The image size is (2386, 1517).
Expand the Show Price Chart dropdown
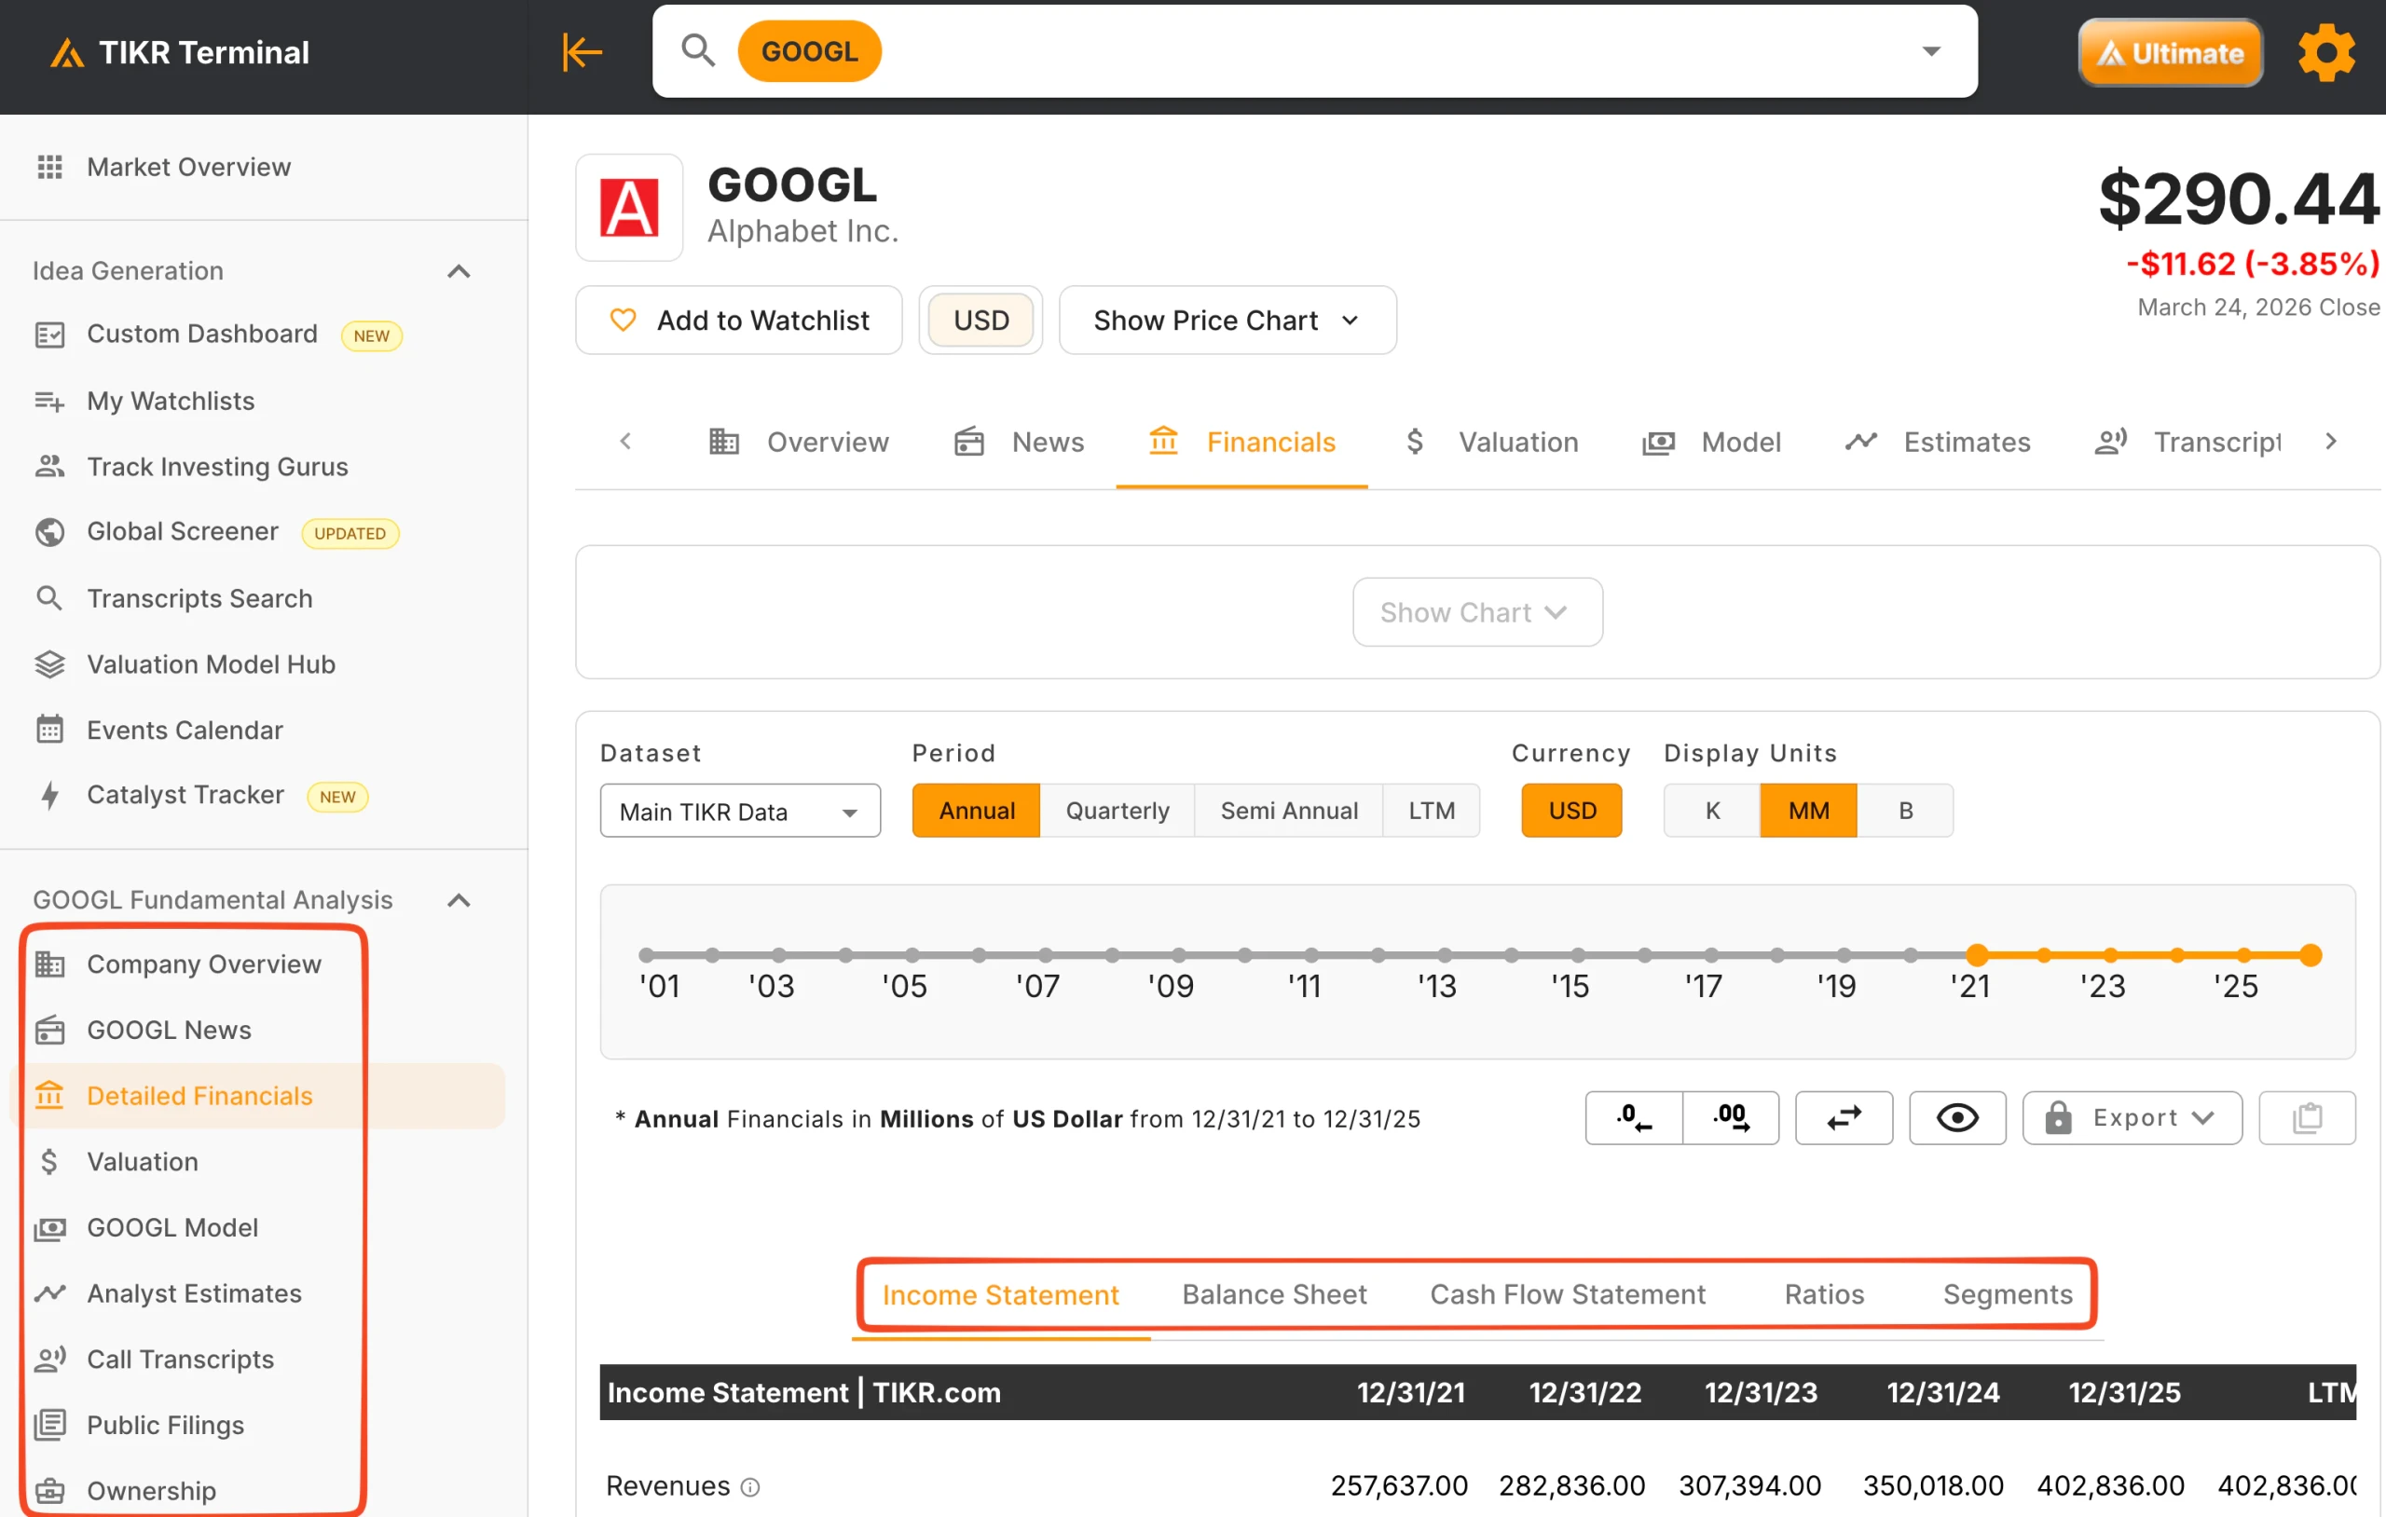click(x=1227, y=320)
